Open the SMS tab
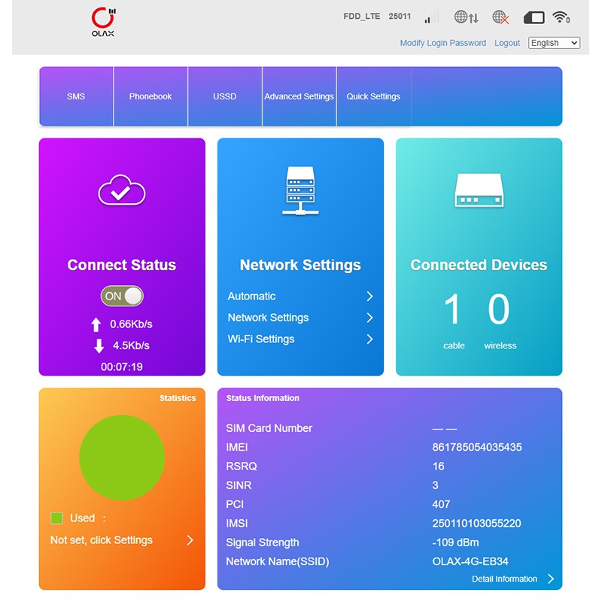Image resolution: width=602 pixels, height=602 pixels. (76, 96)
